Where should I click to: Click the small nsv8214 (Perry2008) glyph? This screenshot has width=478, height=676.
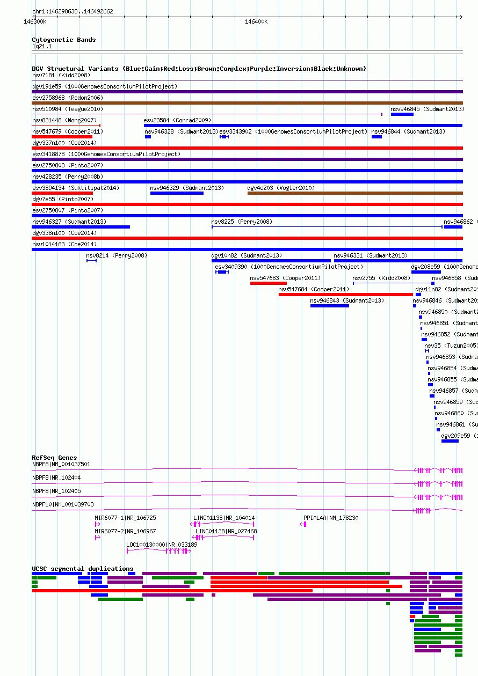[92, 261]
